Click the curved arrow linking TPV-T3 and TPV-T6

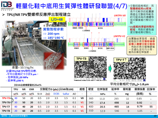pos(12,100)
